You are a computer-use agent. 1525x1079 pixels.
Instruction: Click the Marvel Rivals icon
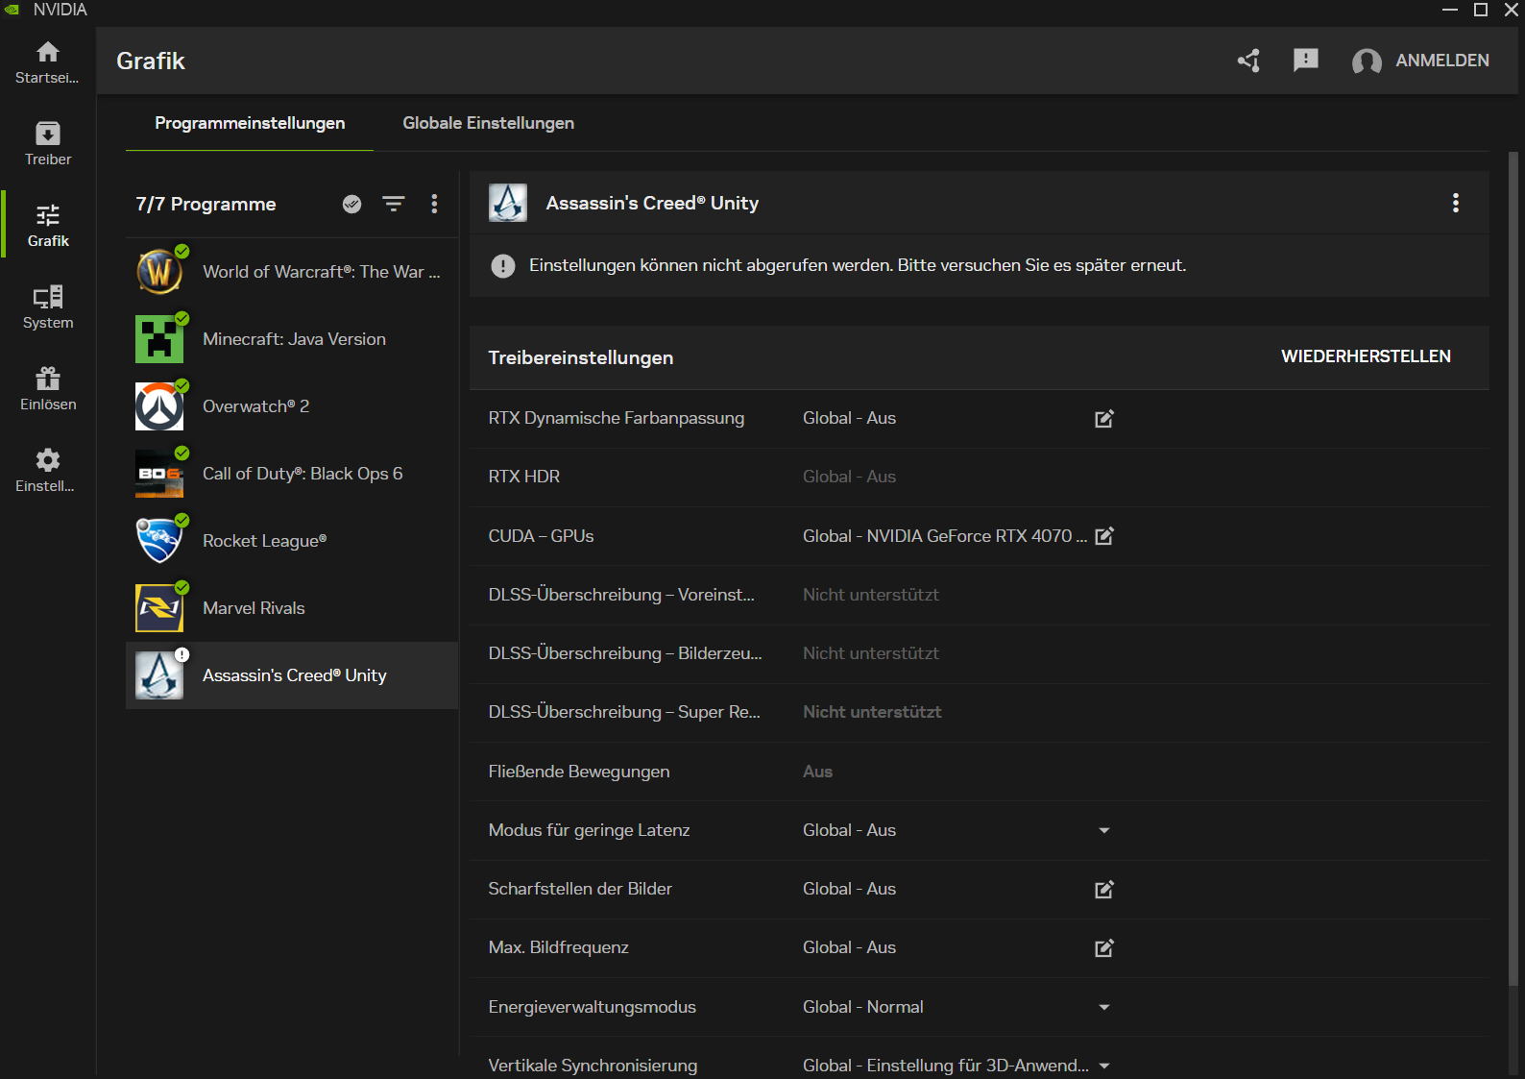point(159,608)
